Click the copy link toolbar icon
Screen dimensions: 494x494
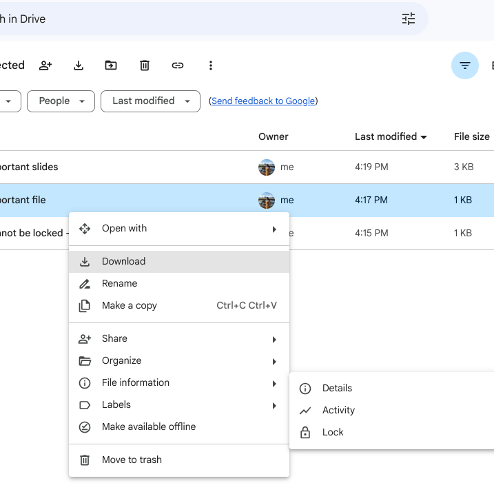pyautogui.click(x=178, y=65)
